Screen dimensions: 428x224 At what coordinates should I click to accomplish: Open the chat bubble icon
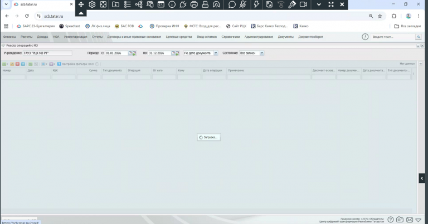pyautogui.click(x=232, y=4)
